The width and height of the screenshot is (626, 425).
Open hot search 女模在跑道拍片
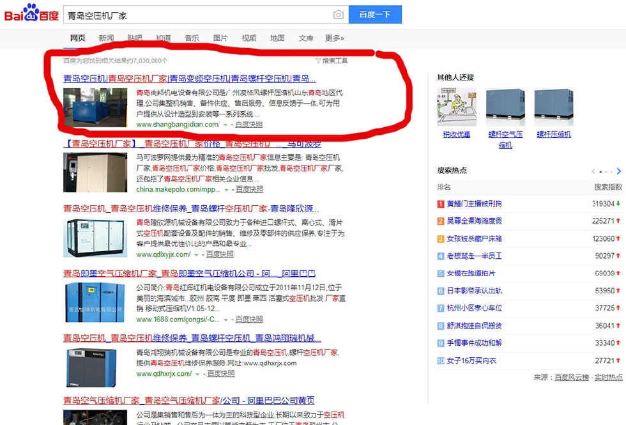[471, 274]
